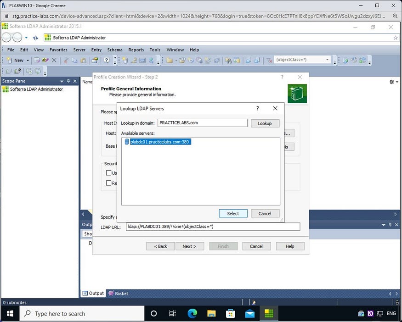Click the Delete X toolbar icon
Image resolution: width=402 pixels, height=322 pixels.
[54, 61]
